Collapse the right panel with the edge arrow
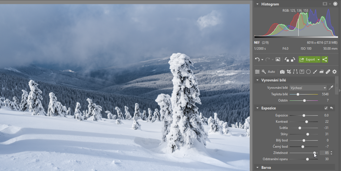 point(340,90)
